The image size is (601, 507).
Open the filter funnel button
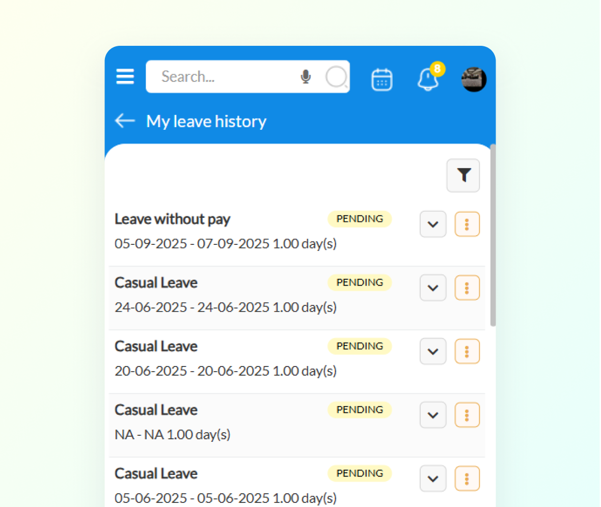pos(463,176)
